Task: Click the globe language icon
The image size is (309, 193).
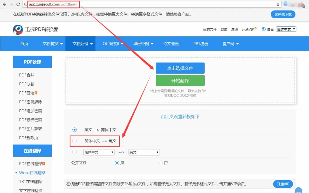Action: pos(264,29)
